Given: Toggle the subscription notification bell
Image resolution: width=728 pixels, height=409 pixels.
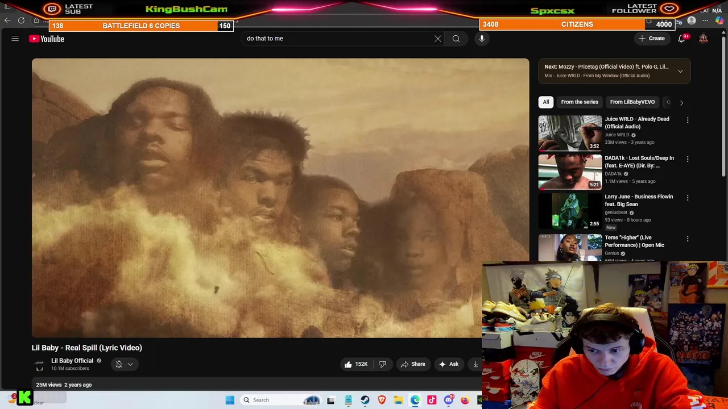Looking at the screenshot, I should coord(119,364).
